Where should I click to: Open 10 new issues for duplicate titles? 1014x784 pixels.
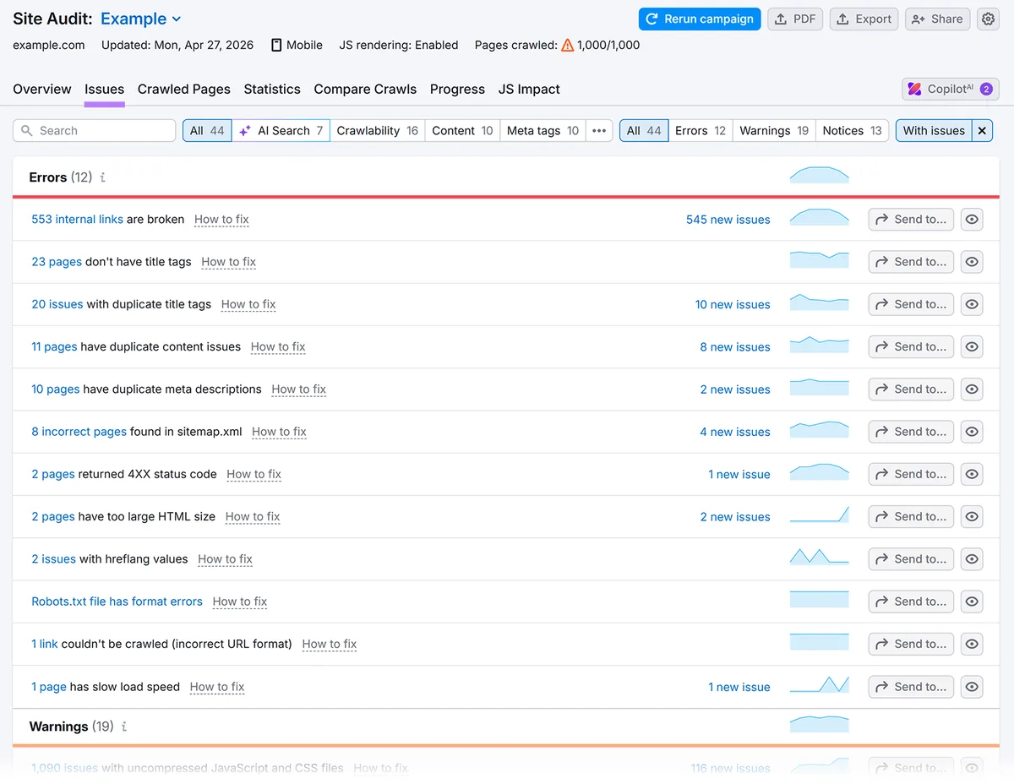pos(733,304)
